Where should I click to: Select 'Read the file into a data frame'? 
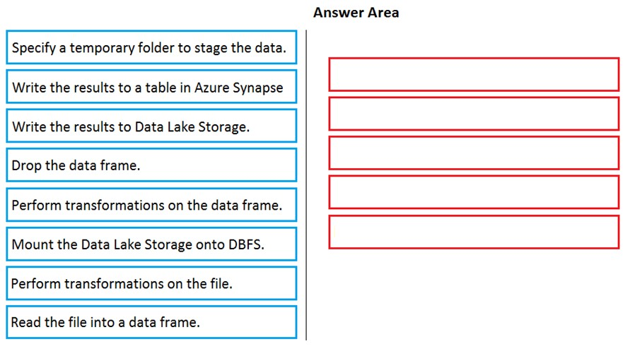[x=151, y=322]
